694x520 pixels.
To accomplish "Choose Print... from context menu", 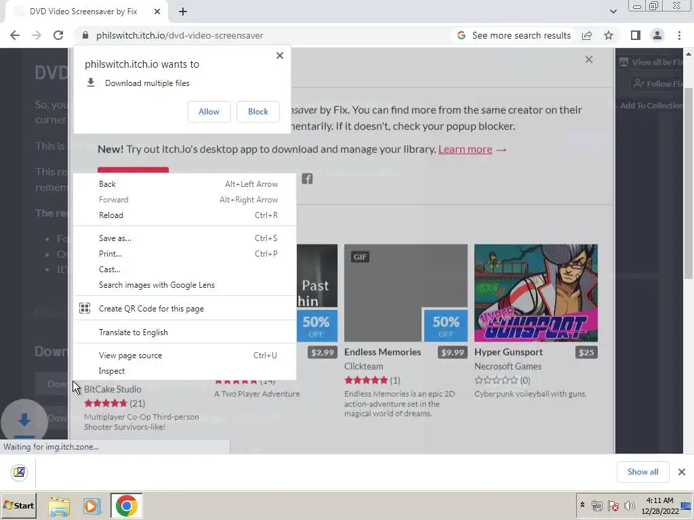I will tap(184, 254).
